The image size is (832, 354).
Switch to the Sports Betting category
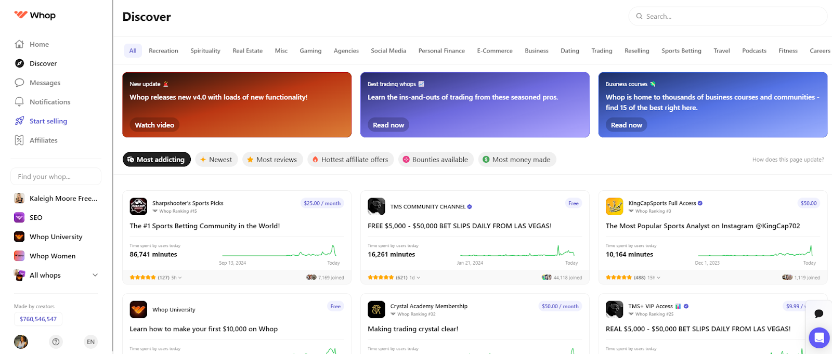click(x=681, y=50)
